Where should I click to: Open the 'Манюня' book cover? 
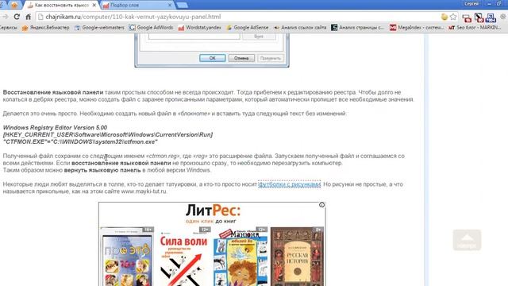(241, 257)
